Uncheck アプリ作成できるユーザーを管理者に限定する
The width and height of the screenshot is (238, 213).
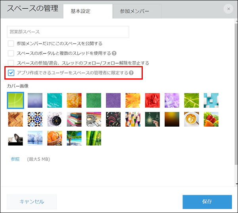(11, 73)
